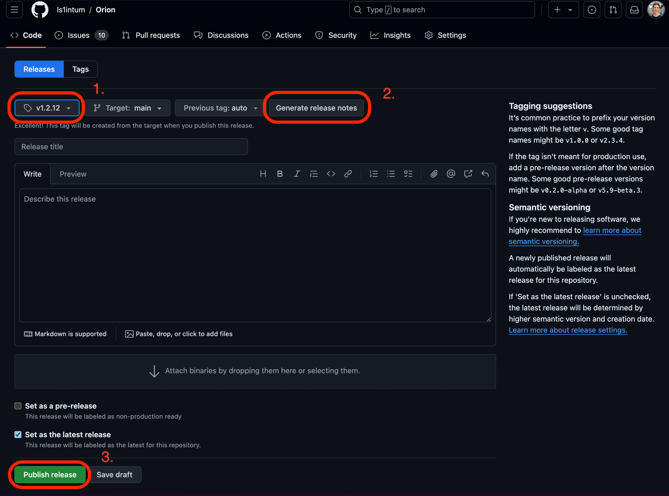The width and height of the screenshot is (669, 496).
Task: View the Insights tab
Action: click(390, 35)
